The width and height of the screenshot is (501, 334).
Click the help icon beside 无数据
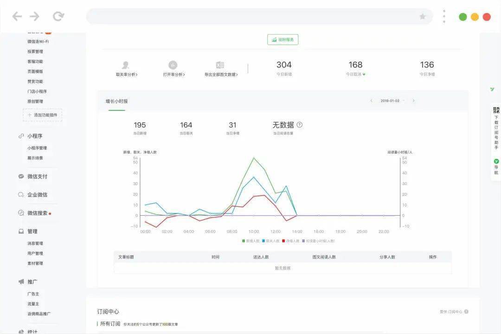(x=299, y=125)
